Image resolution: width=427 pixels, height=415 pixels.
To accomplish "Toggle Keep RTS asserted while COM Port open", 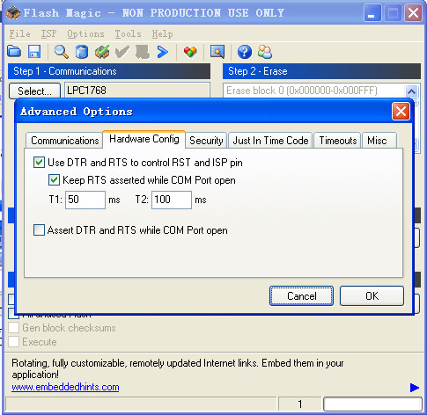I will (x=54, y=179).
